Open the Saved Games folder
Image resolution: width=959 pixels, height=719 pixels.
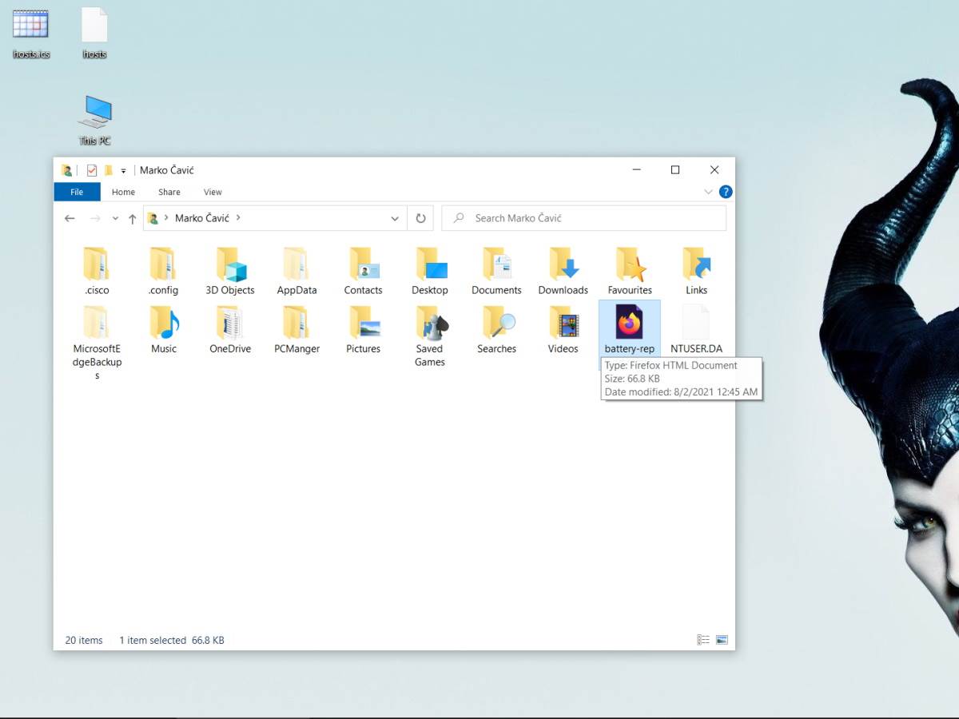pyautogui.click(x=429, y=336)
